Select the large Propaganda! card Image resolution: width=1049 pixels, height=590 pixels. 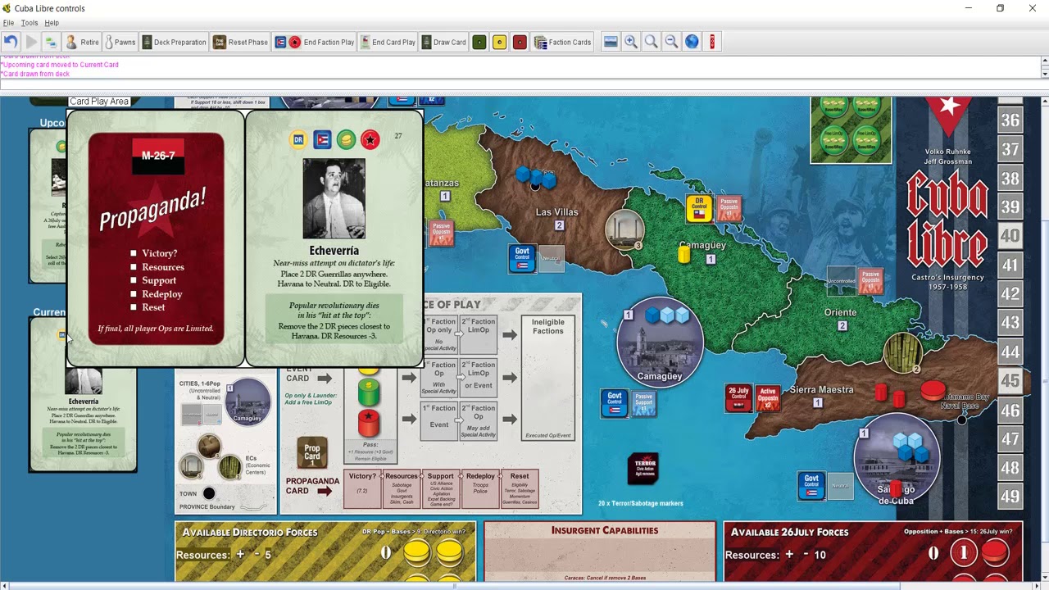point(156,238)
